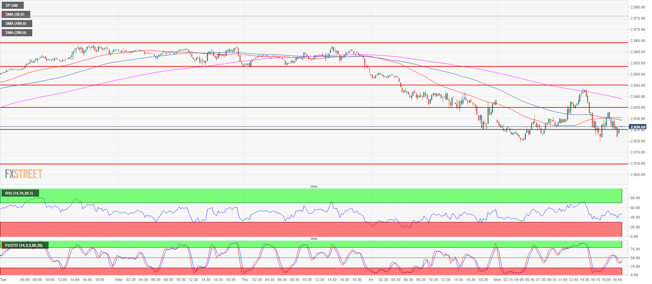Image resolution: width=652 pixels, height=284 pixels.
Task: Select the SP 500 series label
Action: (x=12, y=5)
